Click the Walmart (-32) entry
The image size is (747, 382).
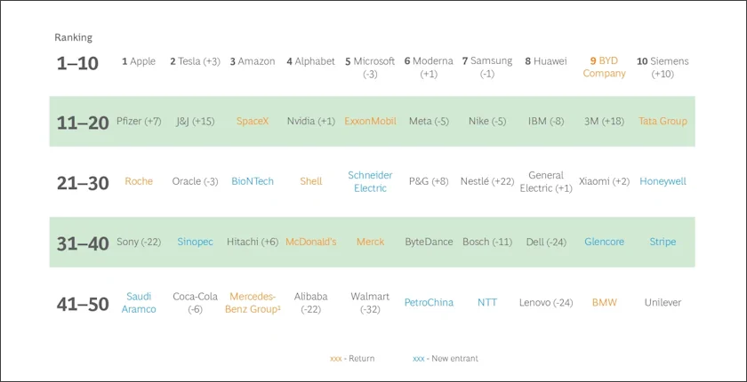pos(370,302)
